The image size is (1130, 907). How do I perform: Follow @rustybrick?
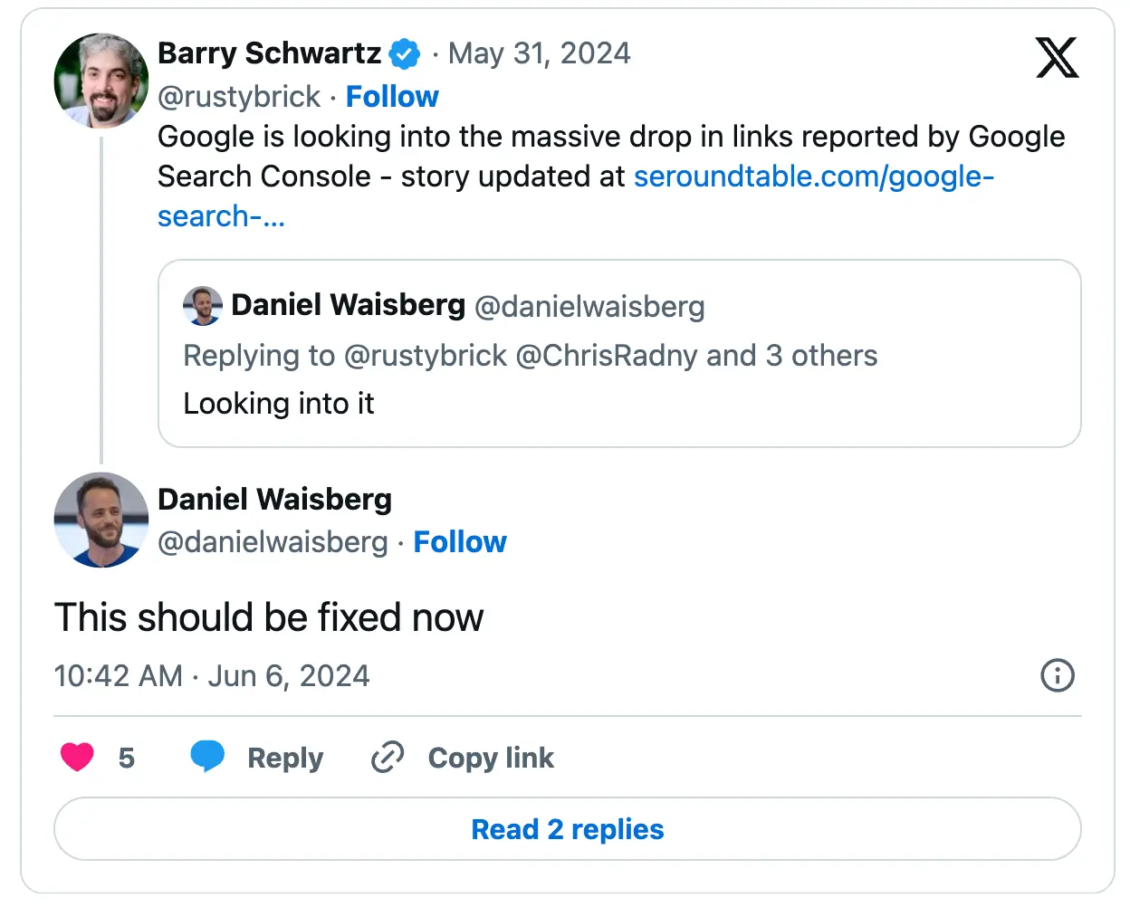tap(392, 96)
